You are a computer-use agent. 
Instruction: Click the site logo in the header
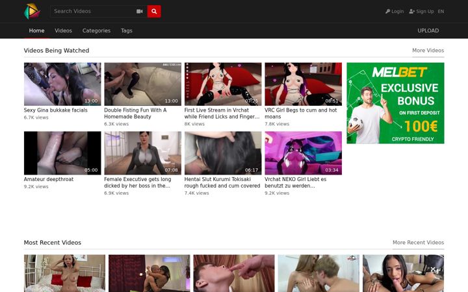(x=32, y=11)
